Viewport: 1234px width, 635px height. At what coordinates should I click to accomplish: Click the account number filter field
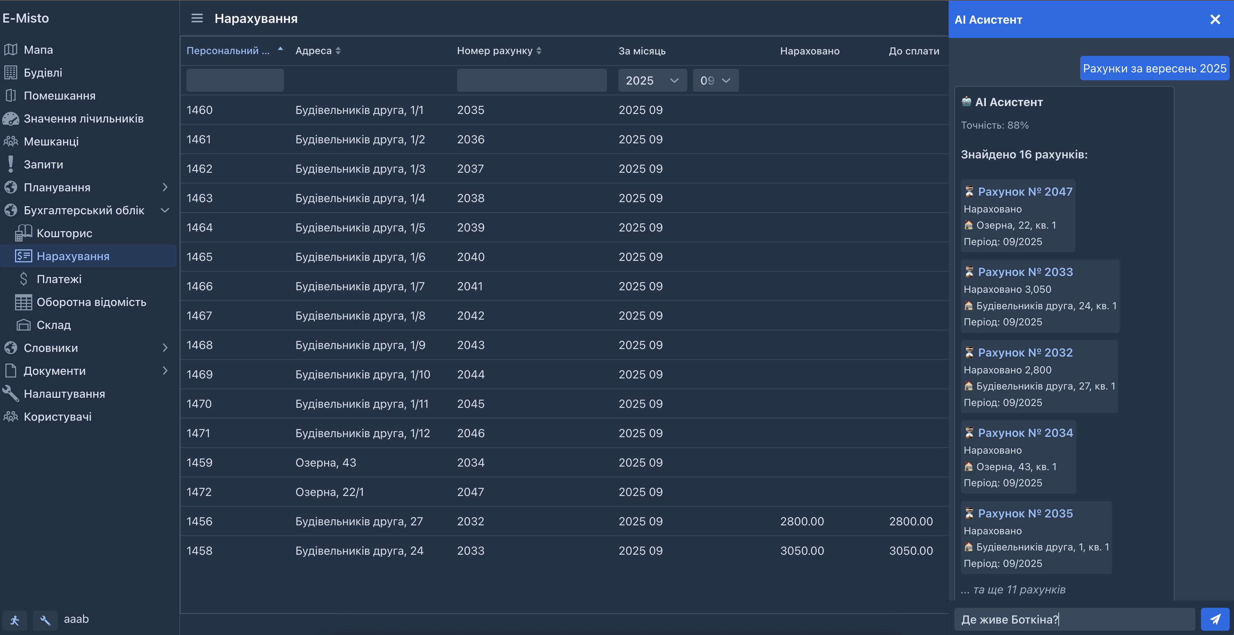click(531, 81)
